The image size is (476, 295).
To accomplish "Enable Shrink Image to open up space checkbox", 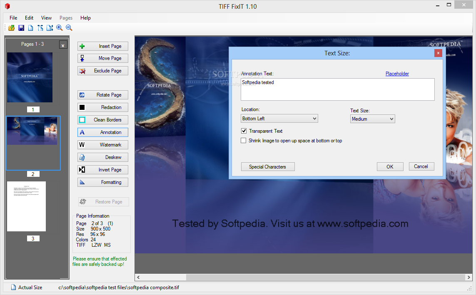I will [244, 141].
